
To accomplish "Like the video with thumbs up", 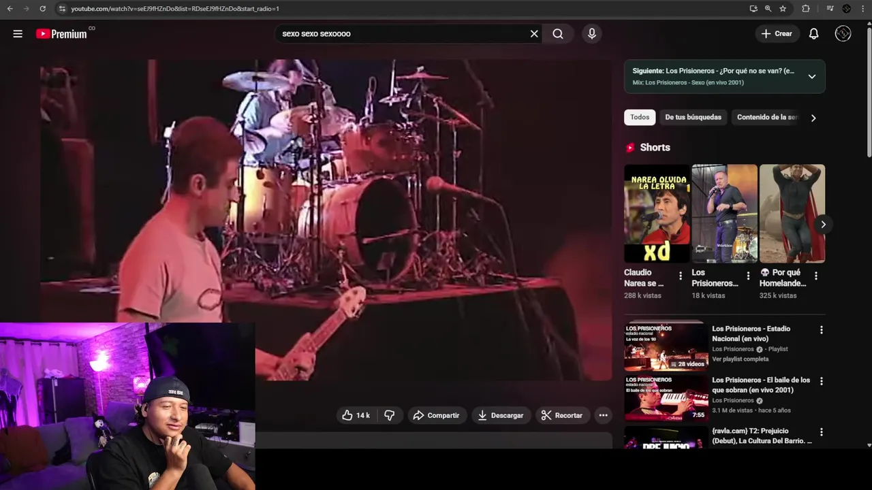I will (x=356, y=415).
